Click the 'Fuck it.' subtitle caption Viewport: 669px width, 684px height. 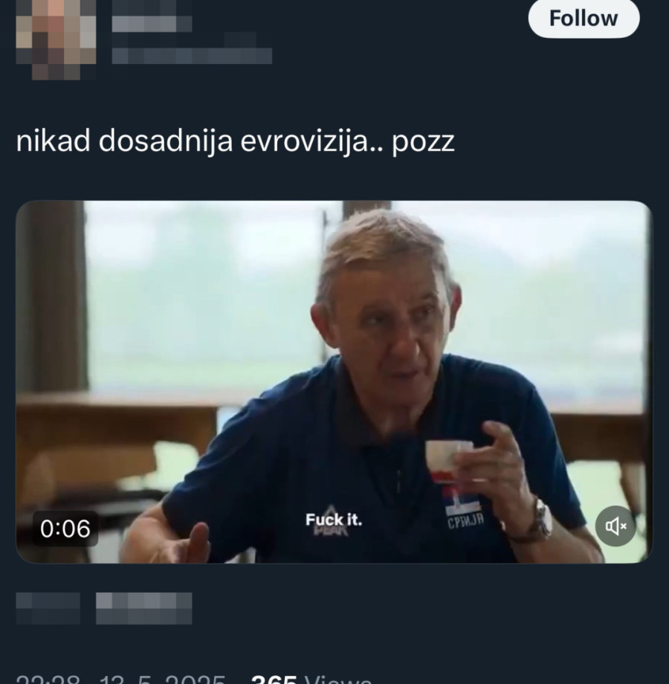pyautogui.click(x=334, y=520)
